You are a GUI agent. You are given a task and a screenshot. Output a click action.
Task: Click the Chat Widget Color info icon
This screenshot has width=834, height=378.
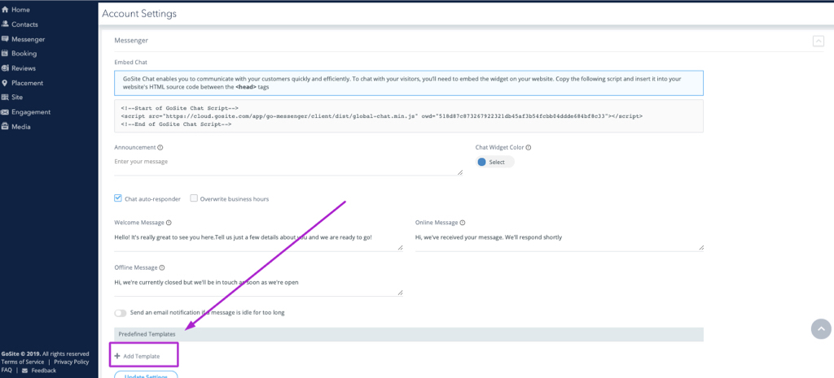(x=528, y=148)
